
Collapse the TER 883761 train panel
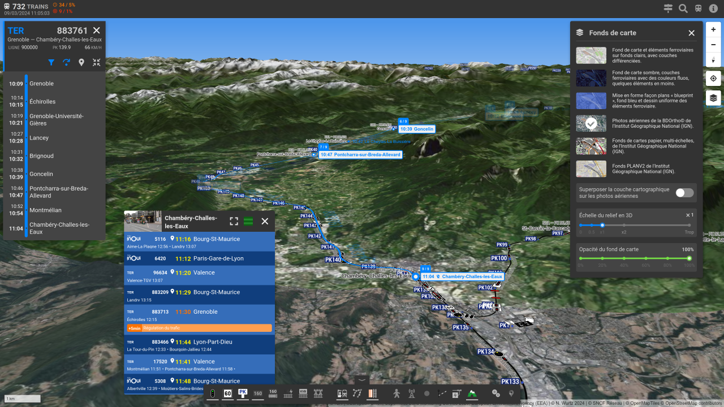pos(97,63)
